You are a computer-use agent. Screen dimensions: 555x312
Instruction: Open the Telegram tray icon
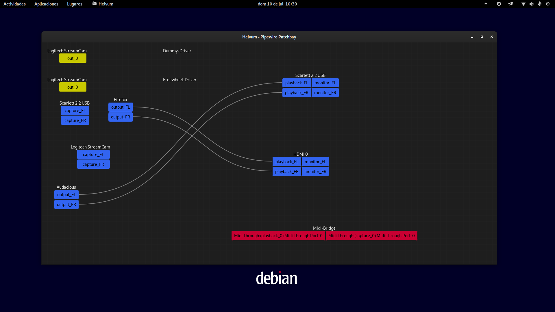(510, 4)
